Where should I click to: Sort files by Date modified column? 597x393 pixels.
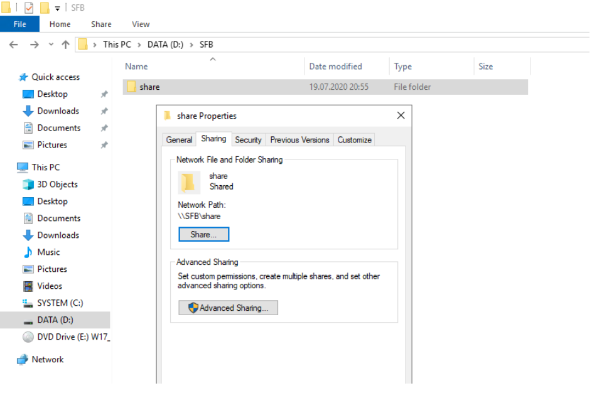[335, 67]
